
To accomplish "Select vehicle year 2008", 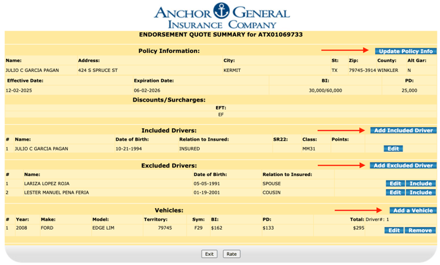I will point(22,228).
